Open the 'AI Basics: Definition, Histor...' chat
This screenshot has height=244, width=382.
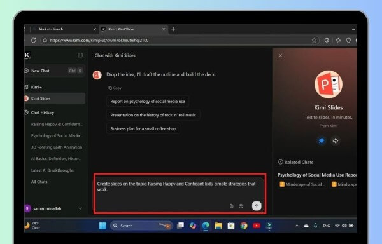pyautogui.click(x=56, y=159)
